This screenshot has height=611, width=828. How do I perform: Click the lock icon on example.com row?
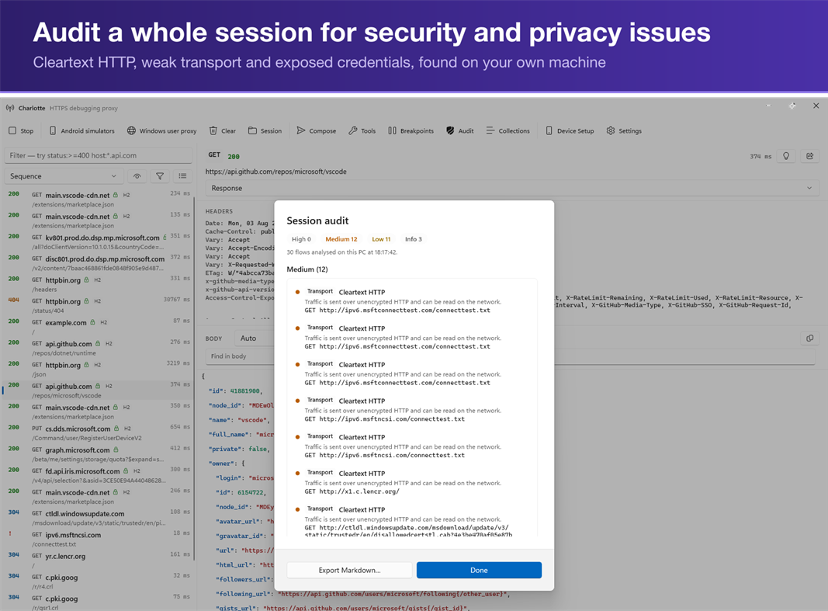click(x=92, y=322)
